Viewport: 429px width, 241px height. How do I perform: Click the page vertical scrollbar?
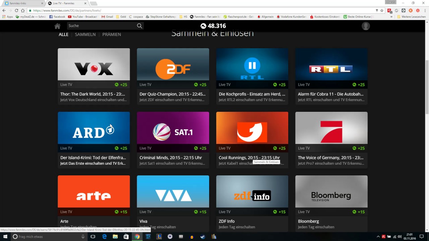427,87
